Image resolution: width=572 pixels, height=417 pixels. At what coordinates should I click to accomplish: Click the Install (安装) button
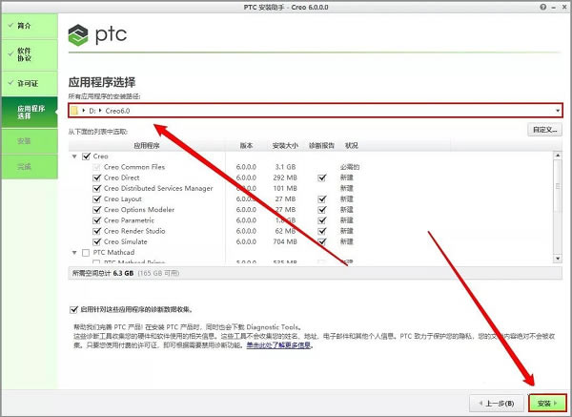[547, 403]
